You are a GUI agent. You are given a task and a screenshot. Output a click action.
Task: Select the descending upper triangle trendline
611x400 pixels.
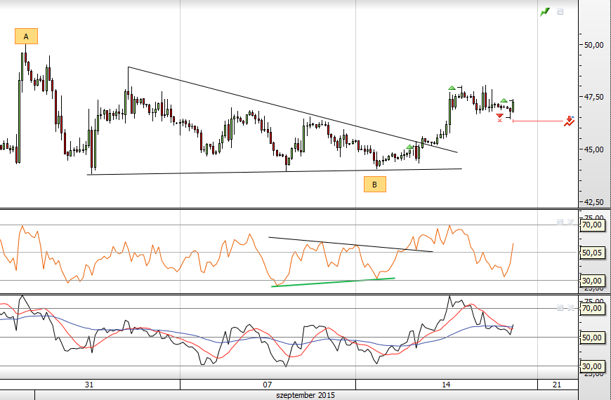point(292,109)
